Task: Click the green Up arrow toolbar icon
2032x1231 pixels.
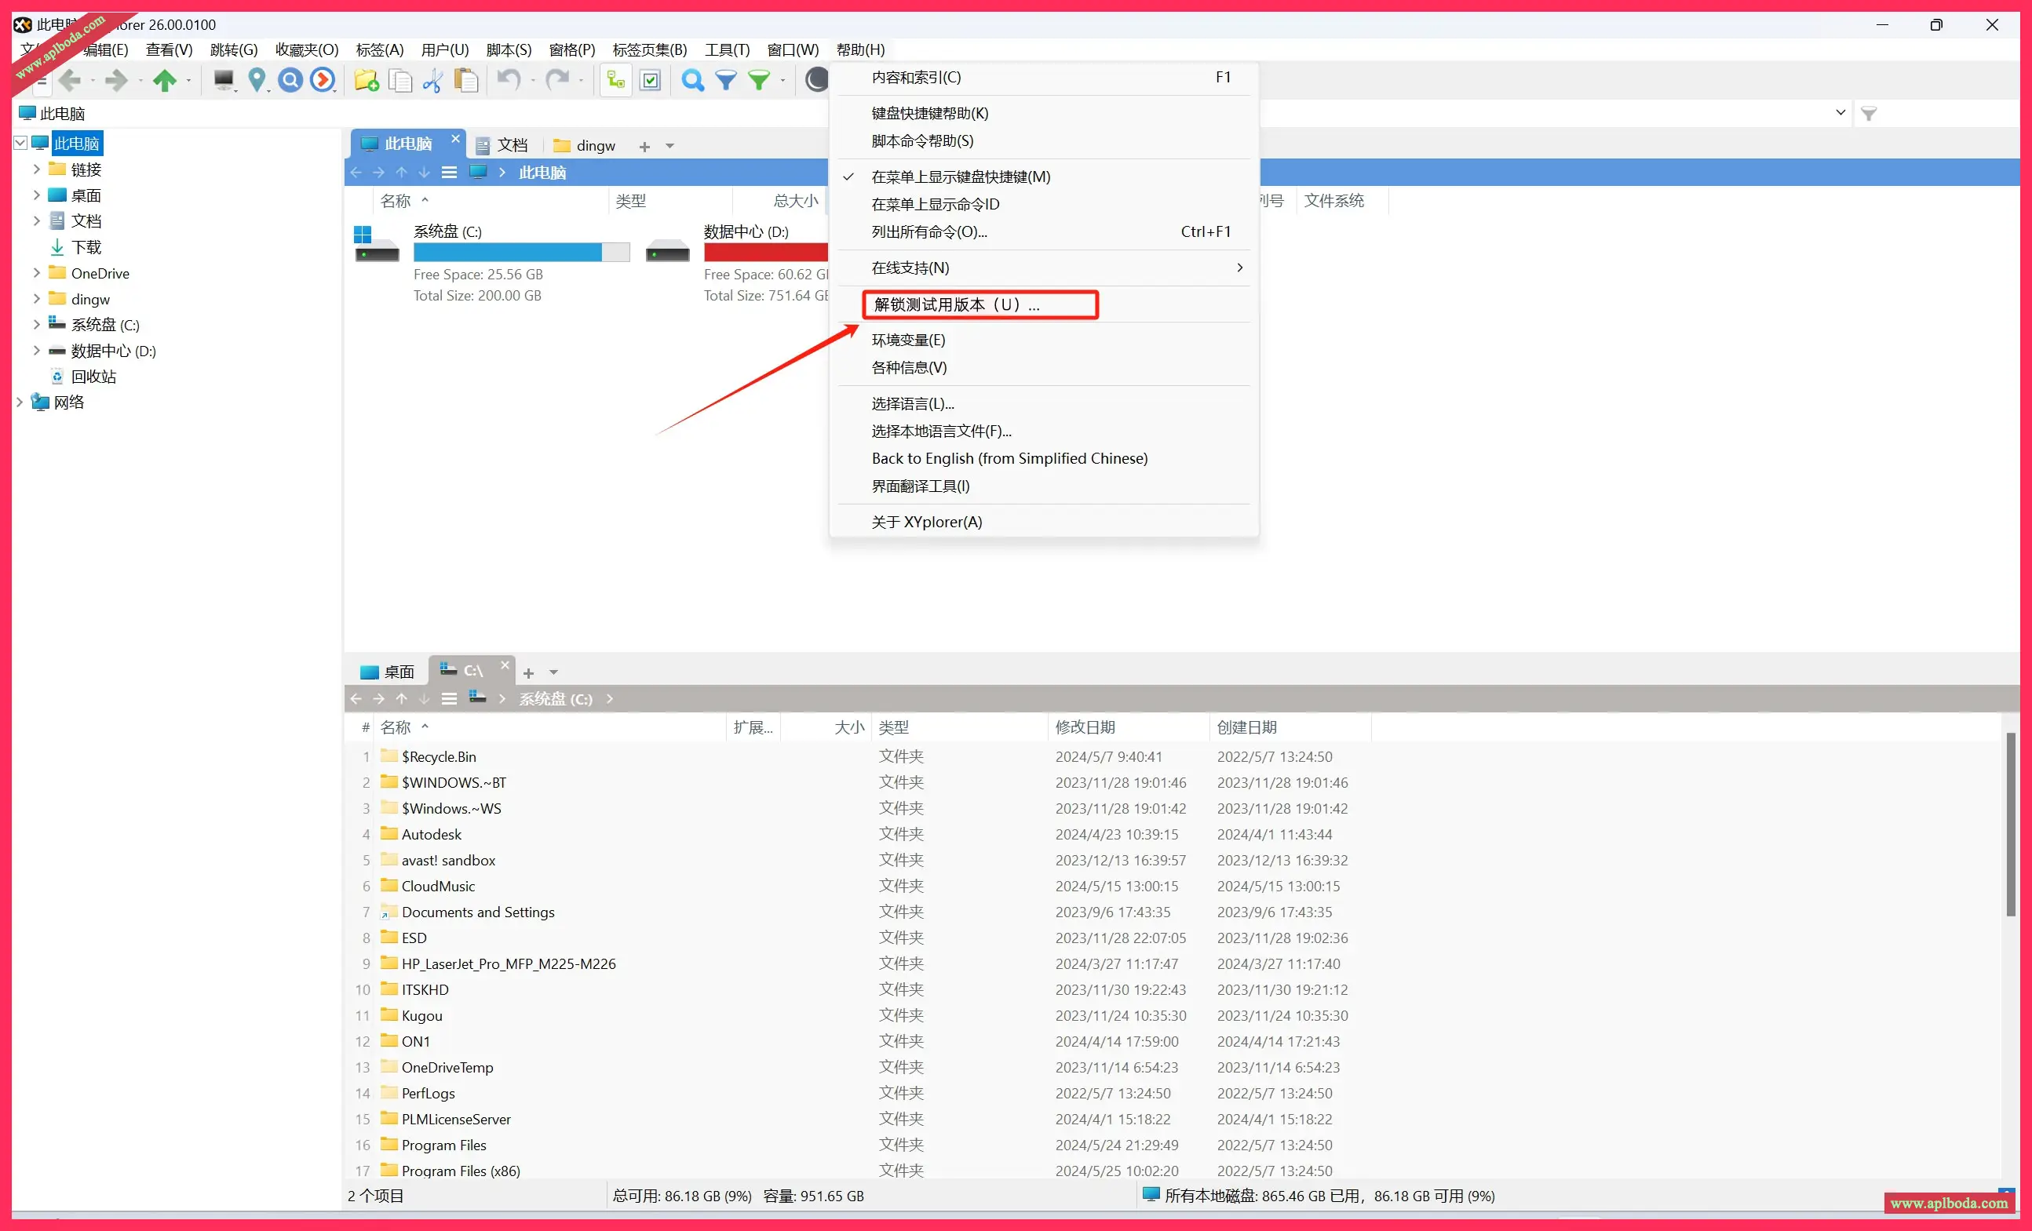Action: 165,80
